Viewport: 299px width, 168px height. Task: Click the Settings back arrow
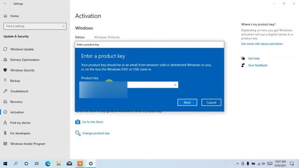pyautogui.click(x=5, y=4)
